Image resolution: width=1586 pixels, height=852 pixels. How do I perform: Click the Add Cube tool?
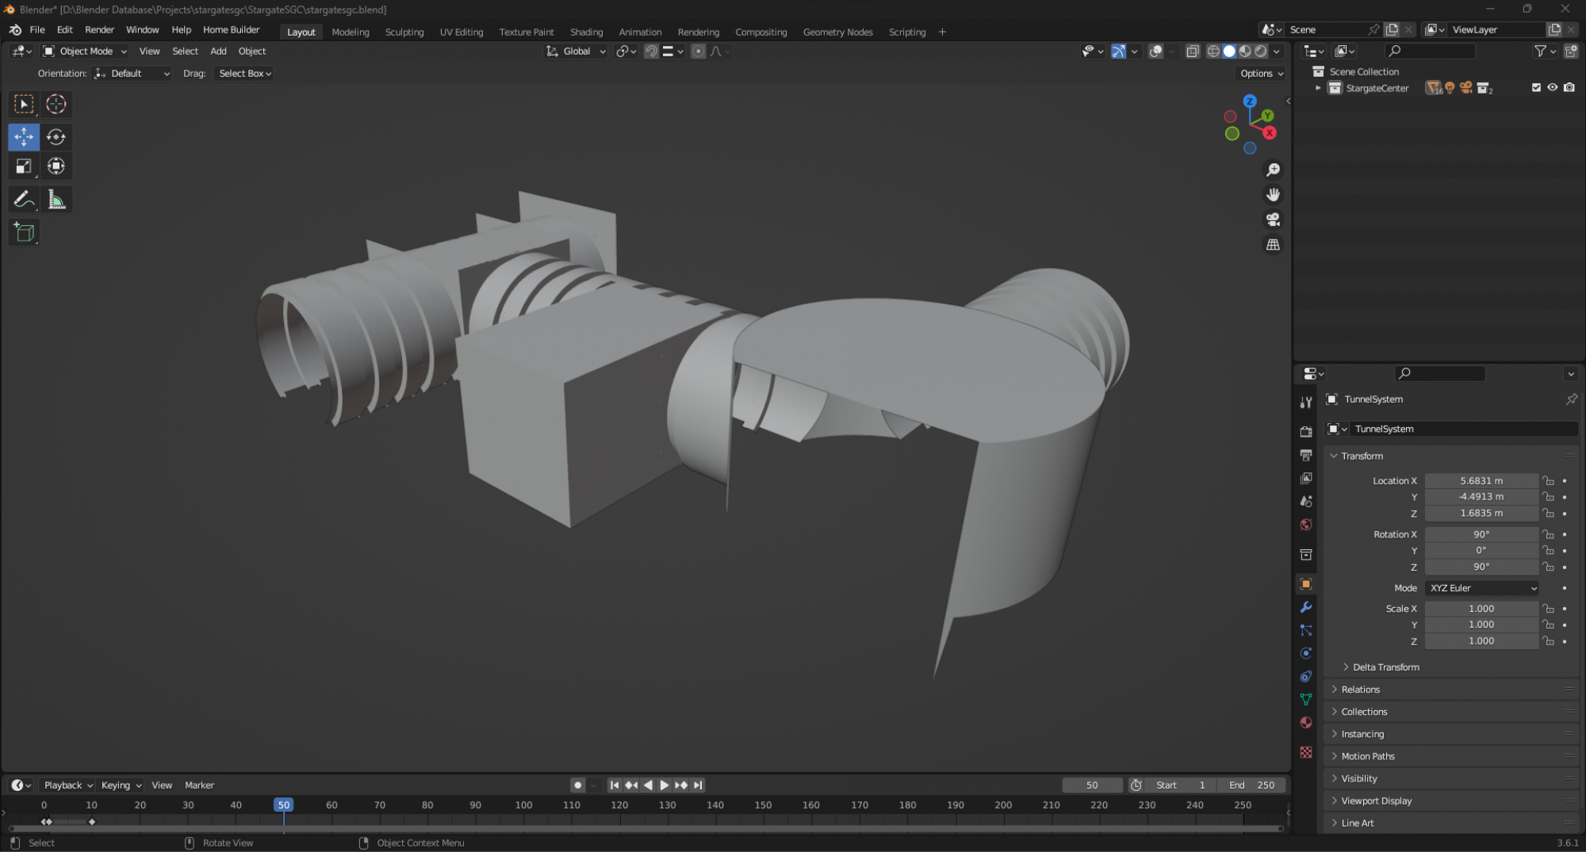click(24, 232)
